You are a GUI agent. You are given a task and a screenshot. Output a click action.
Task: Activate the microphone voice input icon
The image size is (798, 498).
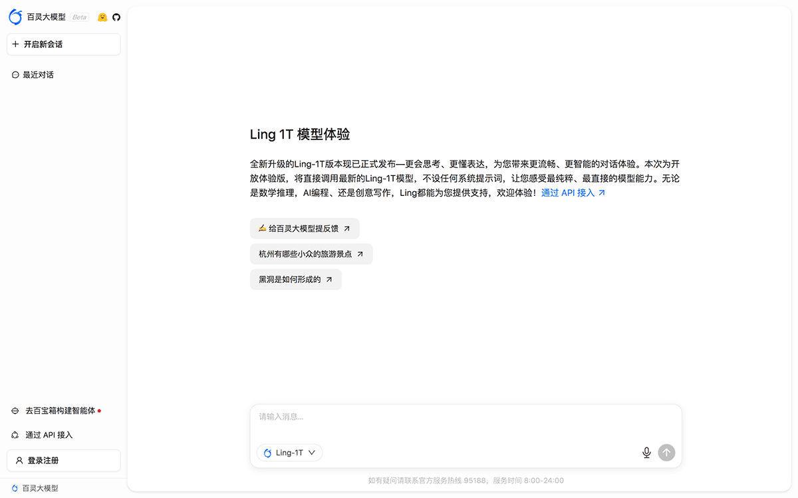[646, 452]
